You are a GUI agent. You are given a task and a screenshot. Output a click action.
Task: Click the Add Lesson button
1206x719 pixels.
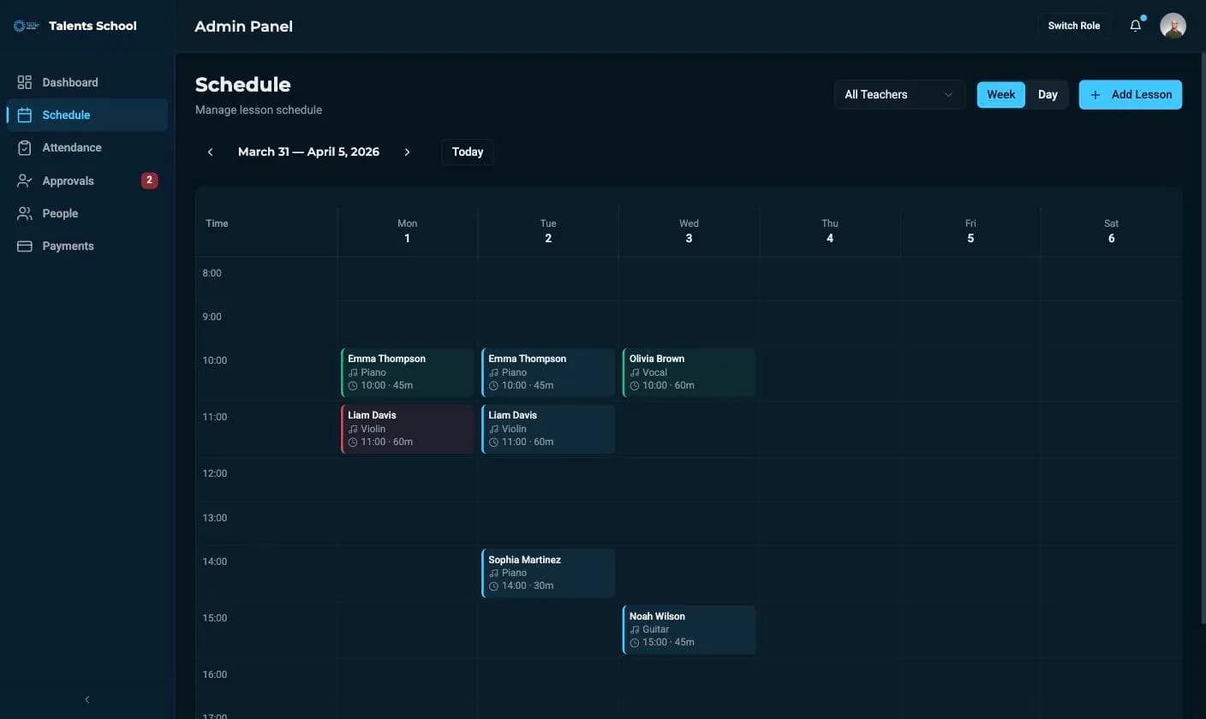click(1131, 95)
